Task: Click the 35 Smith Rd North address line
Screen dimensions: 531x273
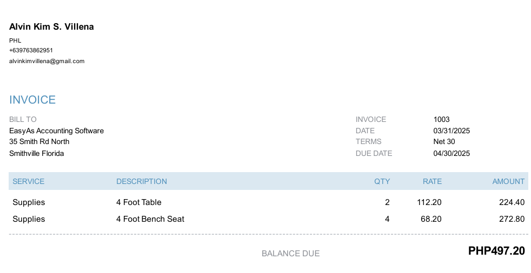Action: pos(39,141)
